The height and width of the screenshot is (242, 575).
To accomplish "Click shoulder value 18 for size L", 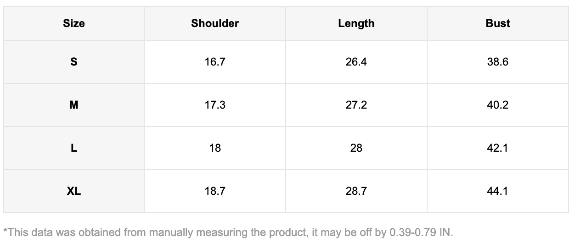I will point(215,148).
